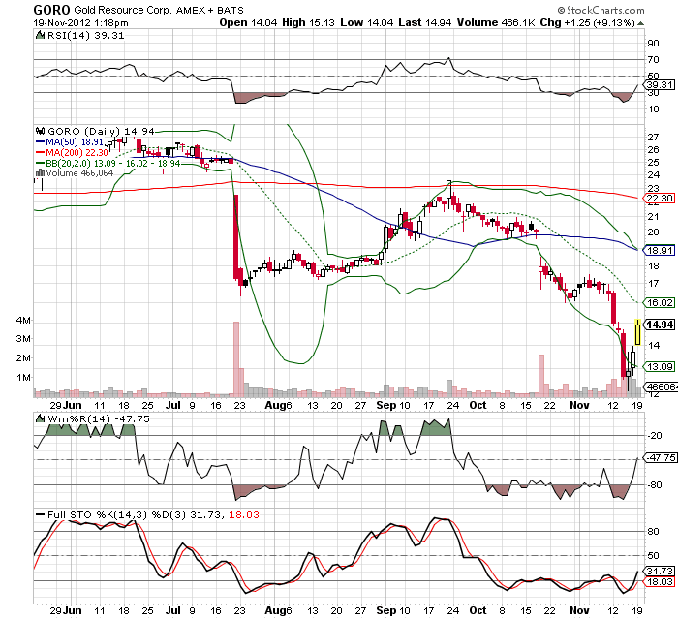Click the blue MA(50) line sample in legend
The height and width of the screenshot is (619, 678).
[x=40, y=141]
